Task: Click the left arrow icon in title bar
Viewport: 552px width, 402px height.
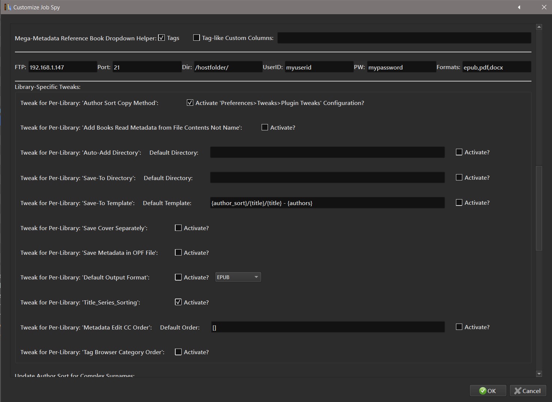Action: (519, 7)
